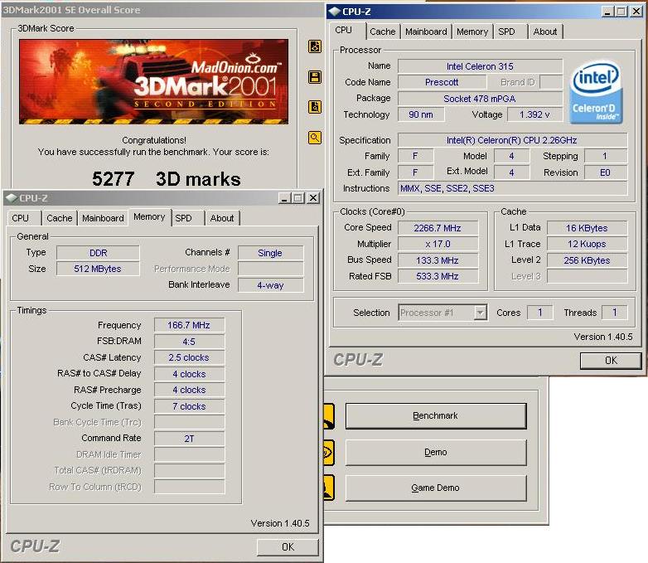Click the Technology value '90 nm'
Viewport: 648px width, 563px height.
coord(421,114)
